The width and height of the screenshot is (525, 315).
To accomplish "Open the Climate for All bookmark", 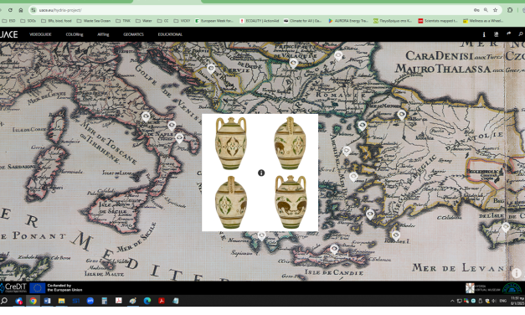I will (x=302, y=21).
